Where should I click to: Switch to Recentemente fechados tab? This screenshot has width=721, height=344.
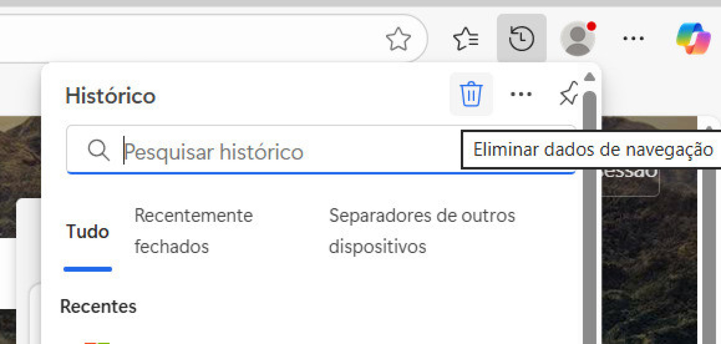click(193, 231)
